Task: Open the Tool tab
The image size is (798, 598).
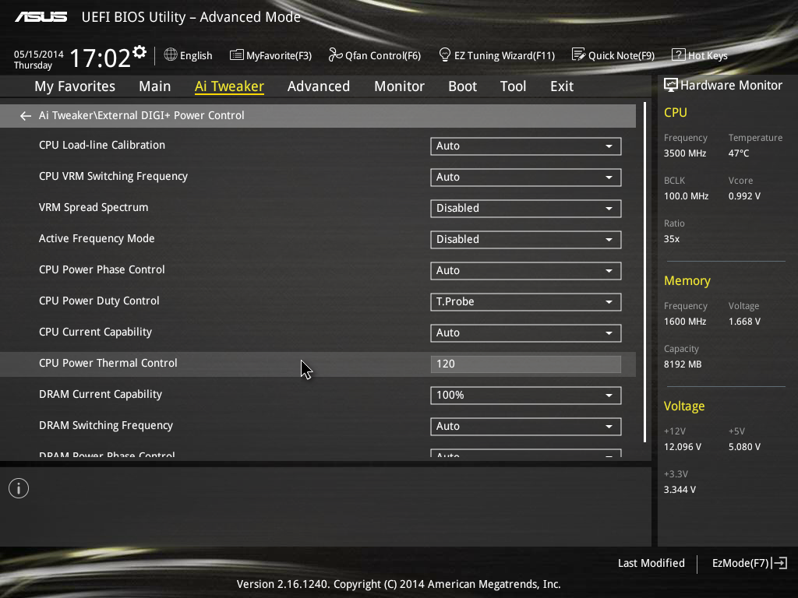Action: pos(513,86)
